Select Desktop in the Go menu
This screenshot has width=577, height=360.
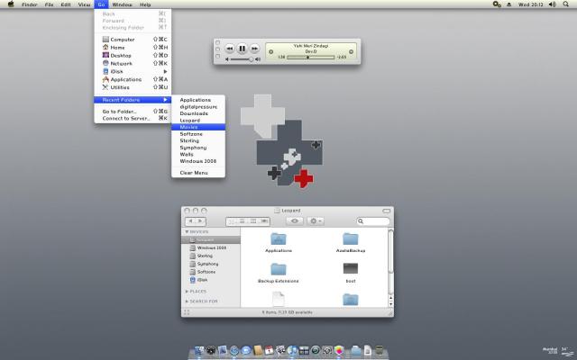tap(133, 56)
